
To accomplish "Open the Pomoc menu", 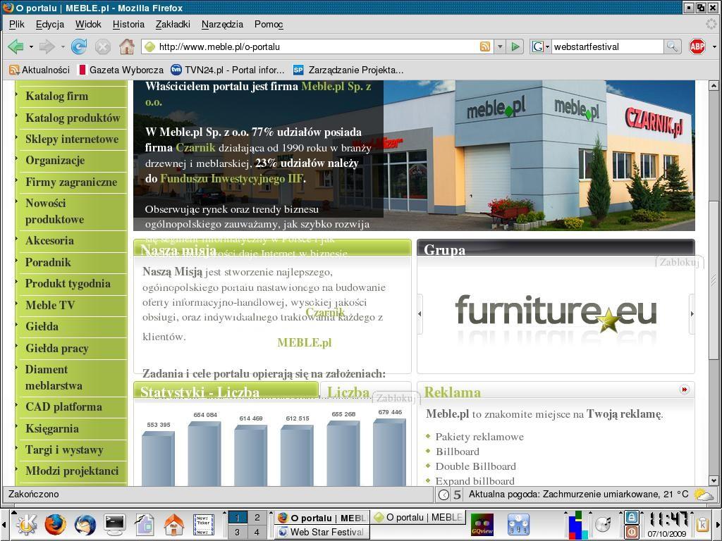I will pyautogui.click(x=269, y=25).
